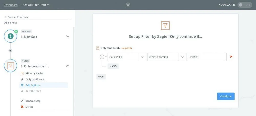Click the + AND button
The width and height of the screenshot is (256, 116).
click(x=113, y=66)
